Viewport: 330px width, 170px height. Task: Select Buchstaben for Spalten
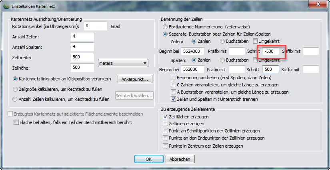(222, 60)
